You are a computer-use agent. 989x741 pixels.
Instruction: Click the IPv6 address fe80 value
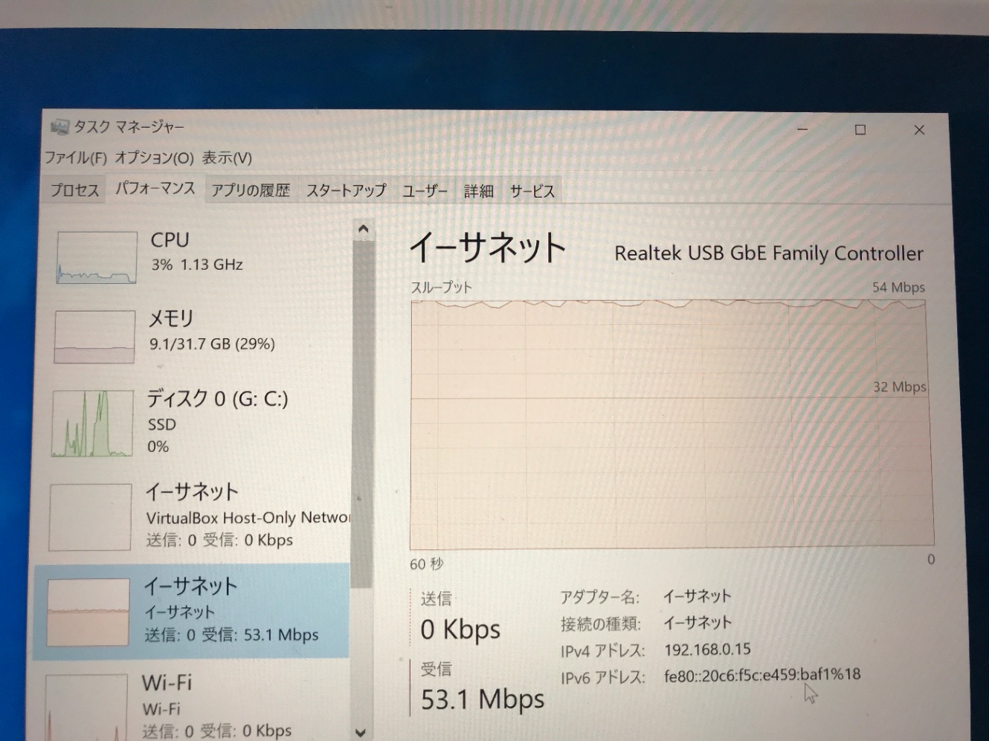point(762,675)
